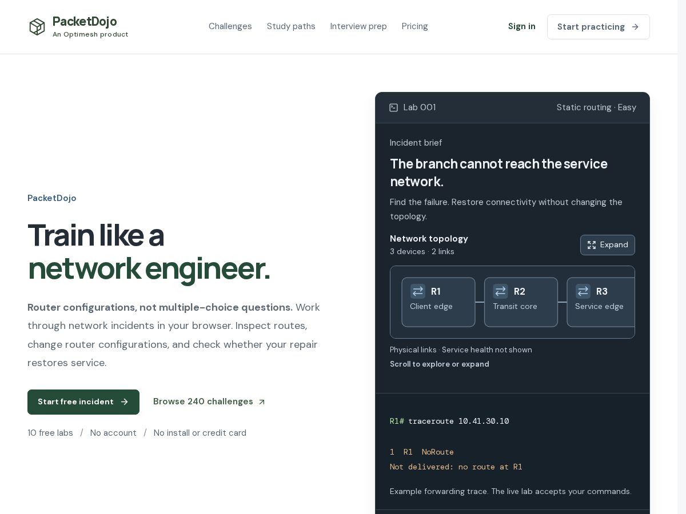The image size is (686, 514).
Task: Click the arrow icon in Start free incident
Action: [x=125, y=402]
